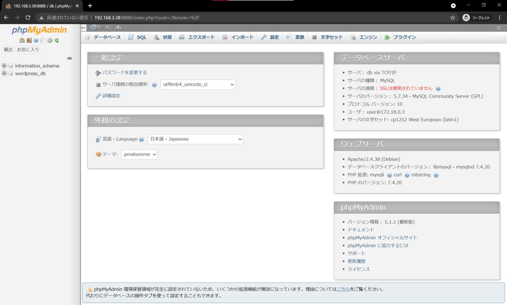Select the wordpress_db database name
Screen dimensions: 507x305
(30, 73)
